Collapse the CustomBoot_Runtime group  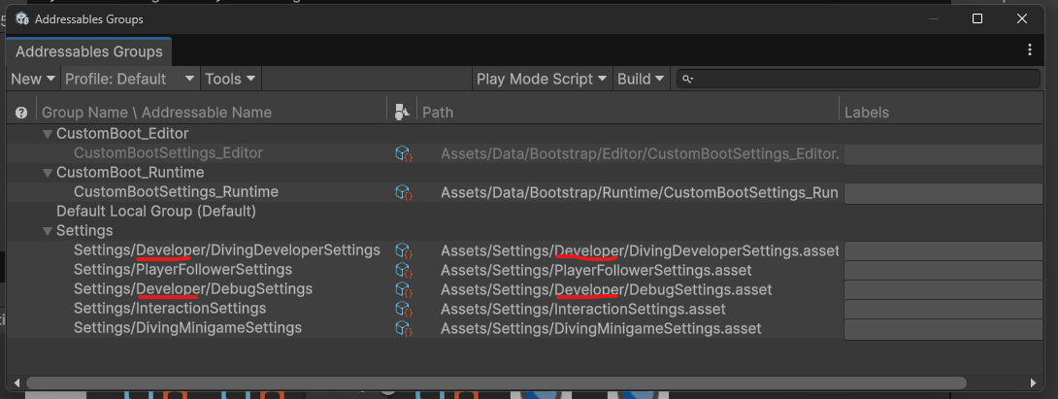point(48,173)
